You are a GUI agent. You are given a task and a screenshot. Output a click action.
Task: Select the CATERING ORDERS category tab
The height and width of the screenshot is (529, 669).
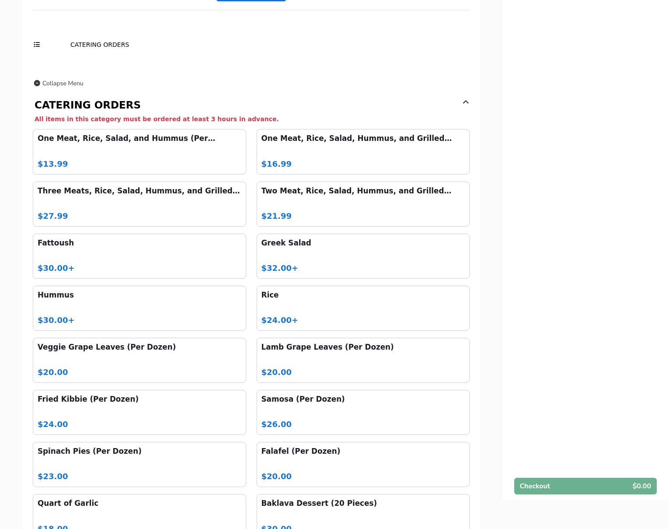coord(100,45)
